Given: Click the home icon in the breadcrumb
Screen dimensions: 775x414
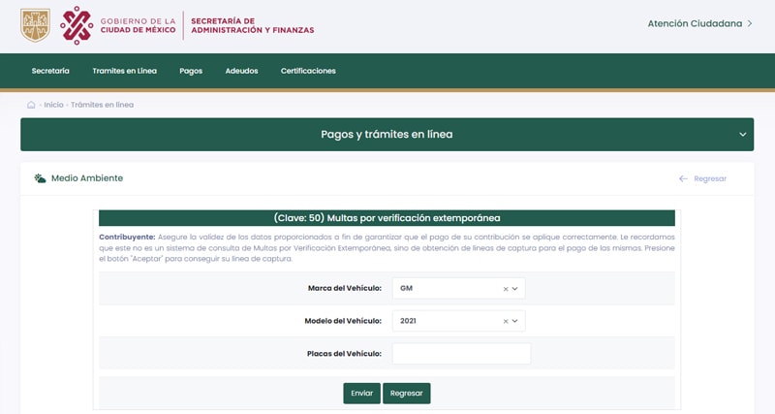Looking at the screenshot, I should coord(31,105).
